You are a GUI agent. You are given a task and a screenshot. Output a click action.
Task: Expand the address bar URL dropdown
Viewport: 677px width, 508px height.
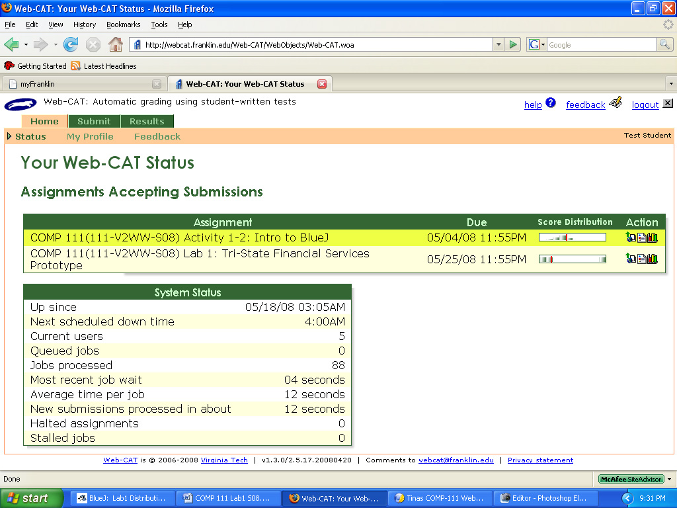point(498,44)
